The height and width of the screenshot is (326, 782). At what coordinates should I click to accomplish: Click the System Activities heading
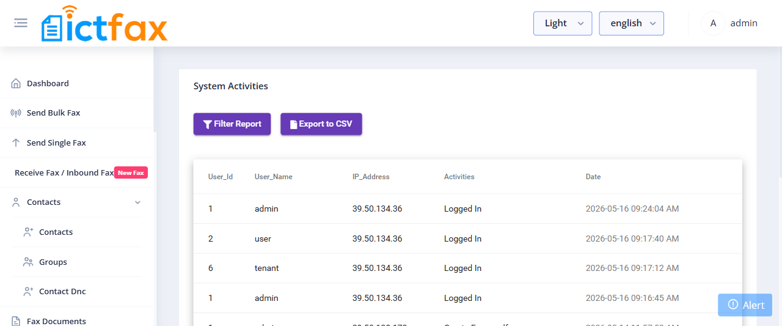tap(231, 86)
